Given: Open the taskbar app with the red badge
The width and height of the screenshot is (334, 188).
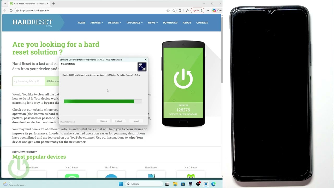Looking at the screenshot, I should tap(198, 184).
